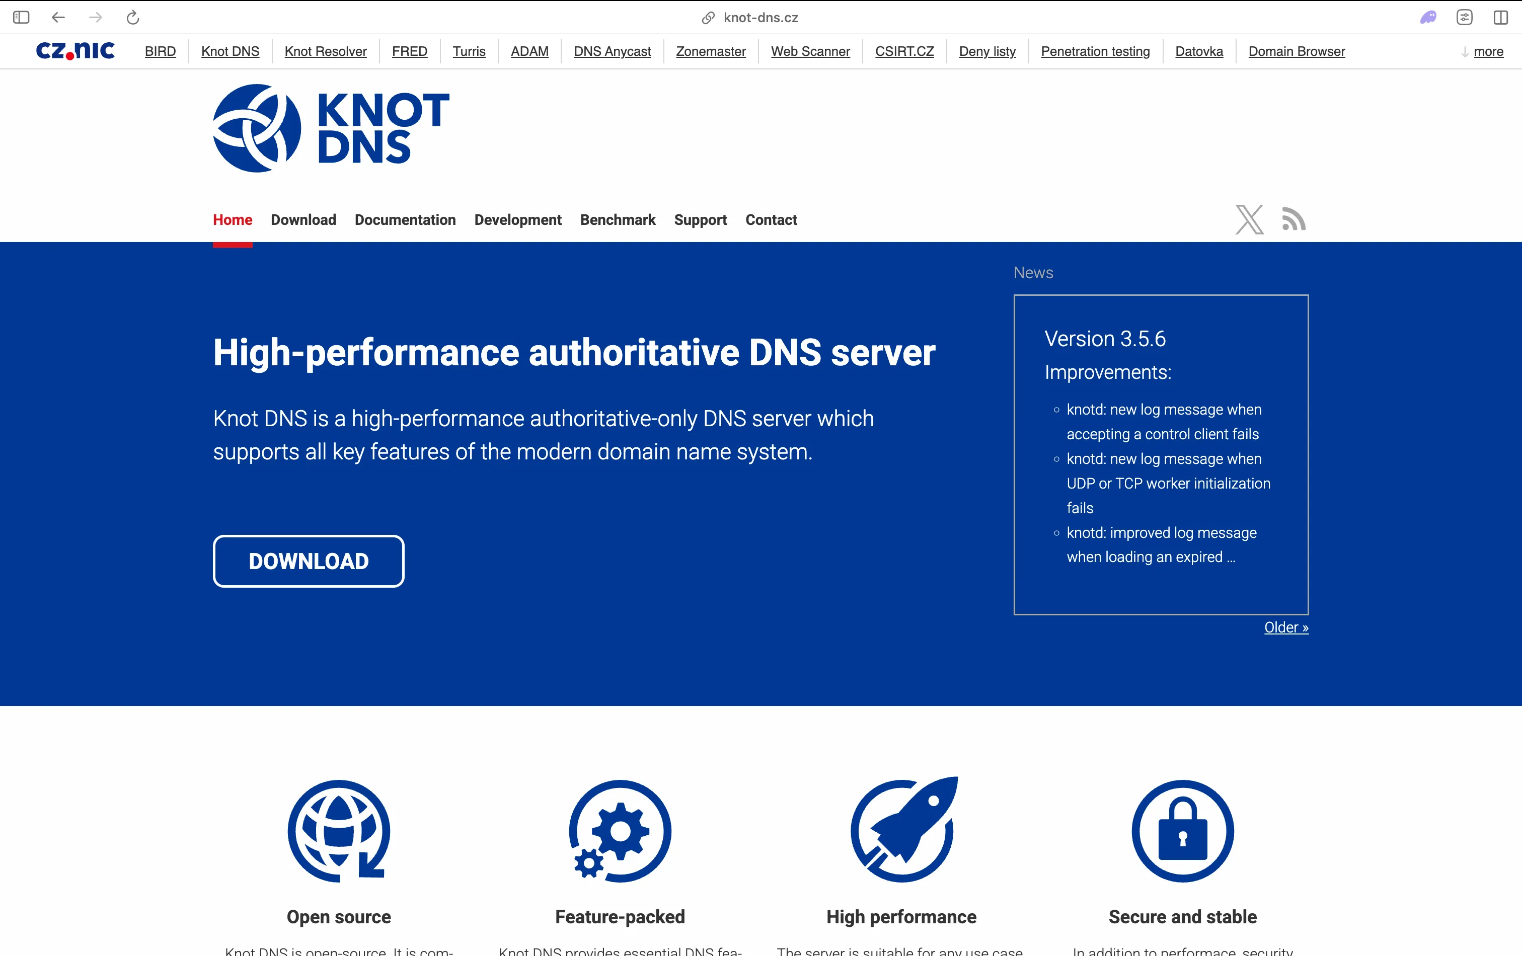Image resolution: width=1522 pixels, height=956 pixels.
Task: Go forward with the right arrow
Action: (96, 17)
